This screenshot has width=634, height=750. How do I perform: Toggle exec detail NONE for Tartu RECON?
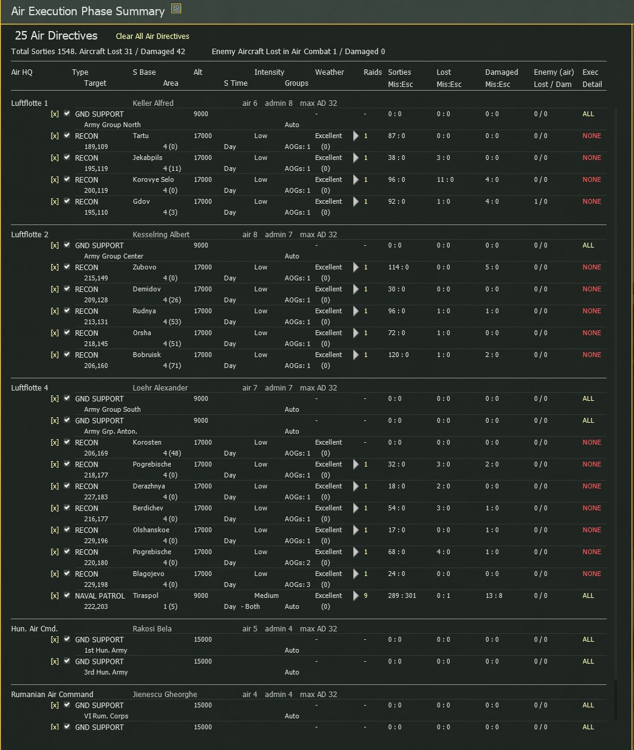click(x=591, y=136)
